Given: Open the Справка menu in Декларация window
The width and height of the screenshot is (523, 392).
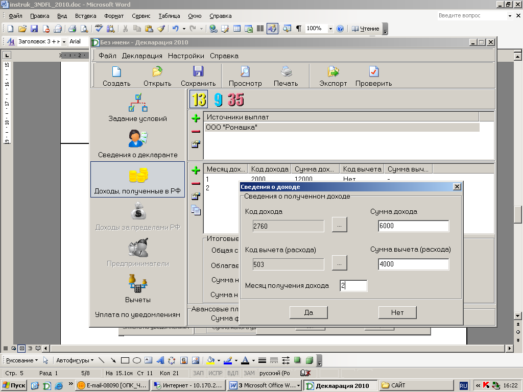Looking at the screenshot, I should 224,56.
